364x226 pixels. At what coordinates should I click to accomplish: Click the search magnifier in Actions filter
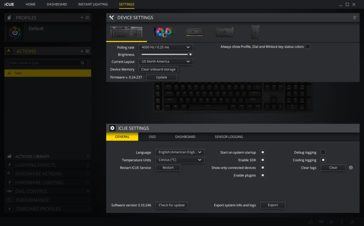(82, 63)
